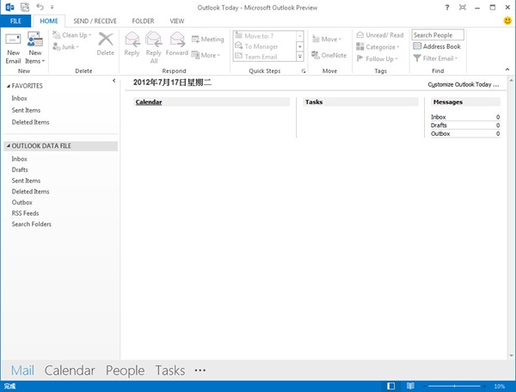This screenshot has width=516, height=392.
Task: Click the OneNote icon
Action: pos(316,55)
